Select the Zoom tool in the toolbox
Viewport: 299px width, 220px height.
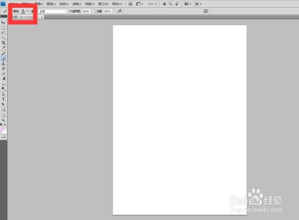[x=3, y=120]
